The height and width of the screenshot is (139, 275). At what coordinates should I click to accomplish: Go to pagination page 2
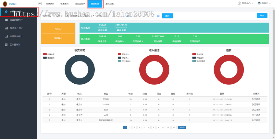130,128
